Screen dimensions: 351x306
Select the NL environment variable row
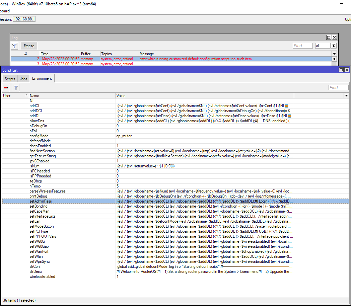coord(175,101)
